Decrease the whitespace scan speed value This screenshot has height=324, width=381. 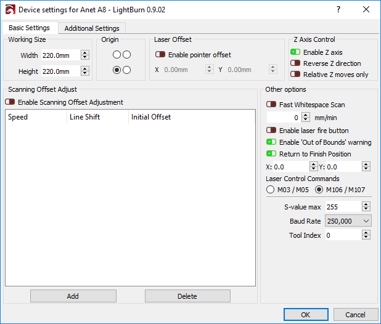pos(306,120)
